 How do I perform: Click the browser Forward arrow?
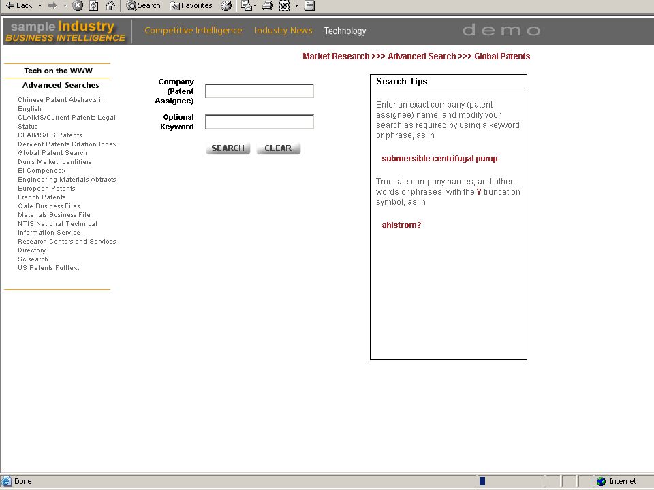coord(52,6)
